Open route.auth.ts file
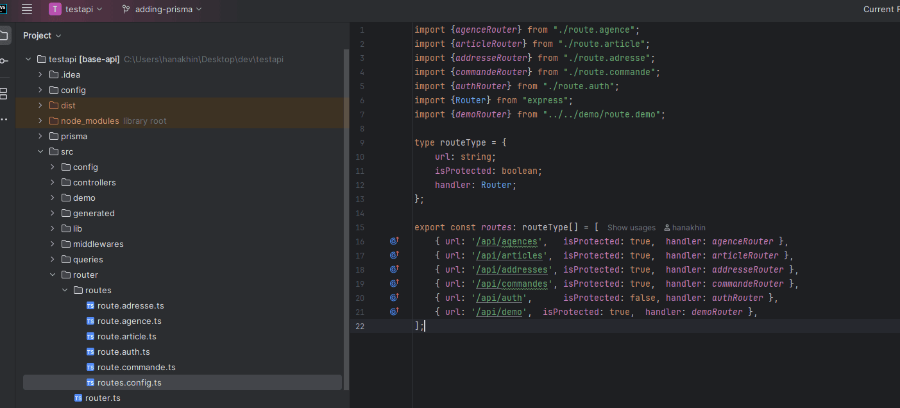Screen dimensions: 900x408 coord(123,352)
